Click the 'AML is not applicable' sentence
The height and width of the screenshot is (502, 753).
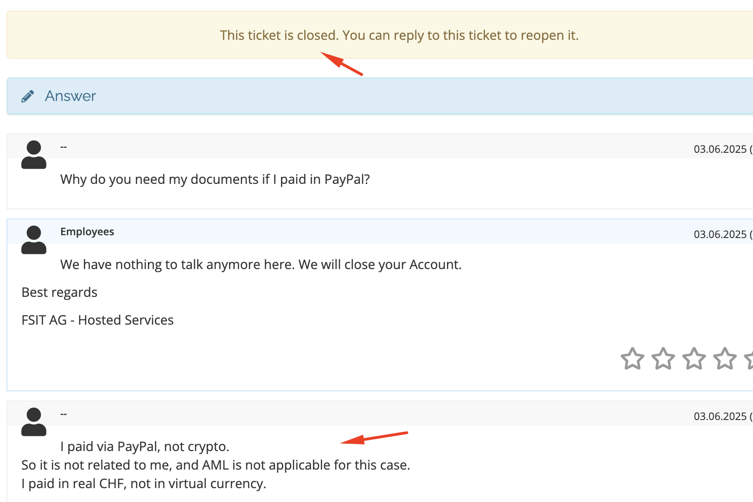click(216, 465)
